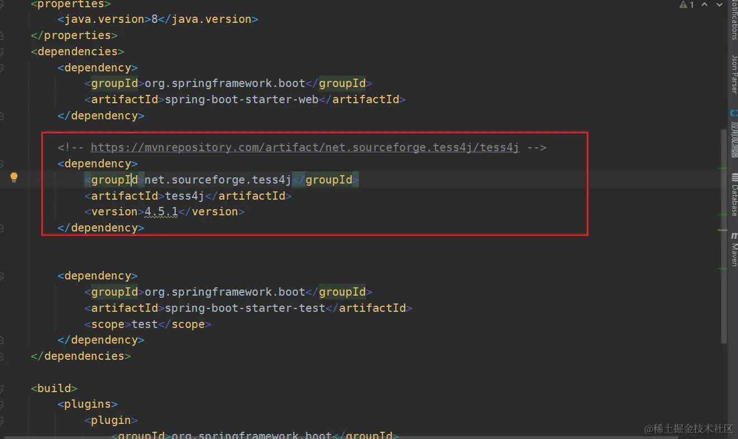The width and height of the screenshot is (738, 439).
Task: Click the <plugins> tag
Action: tap(88, 404)
